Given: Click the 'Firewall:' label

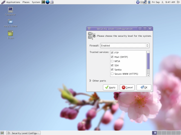Looking at the screenshot, I should (x=94, y=46).
